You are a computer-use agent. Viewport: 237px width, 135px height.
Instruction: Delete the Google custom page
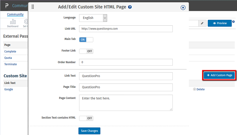tap(199, 89)
